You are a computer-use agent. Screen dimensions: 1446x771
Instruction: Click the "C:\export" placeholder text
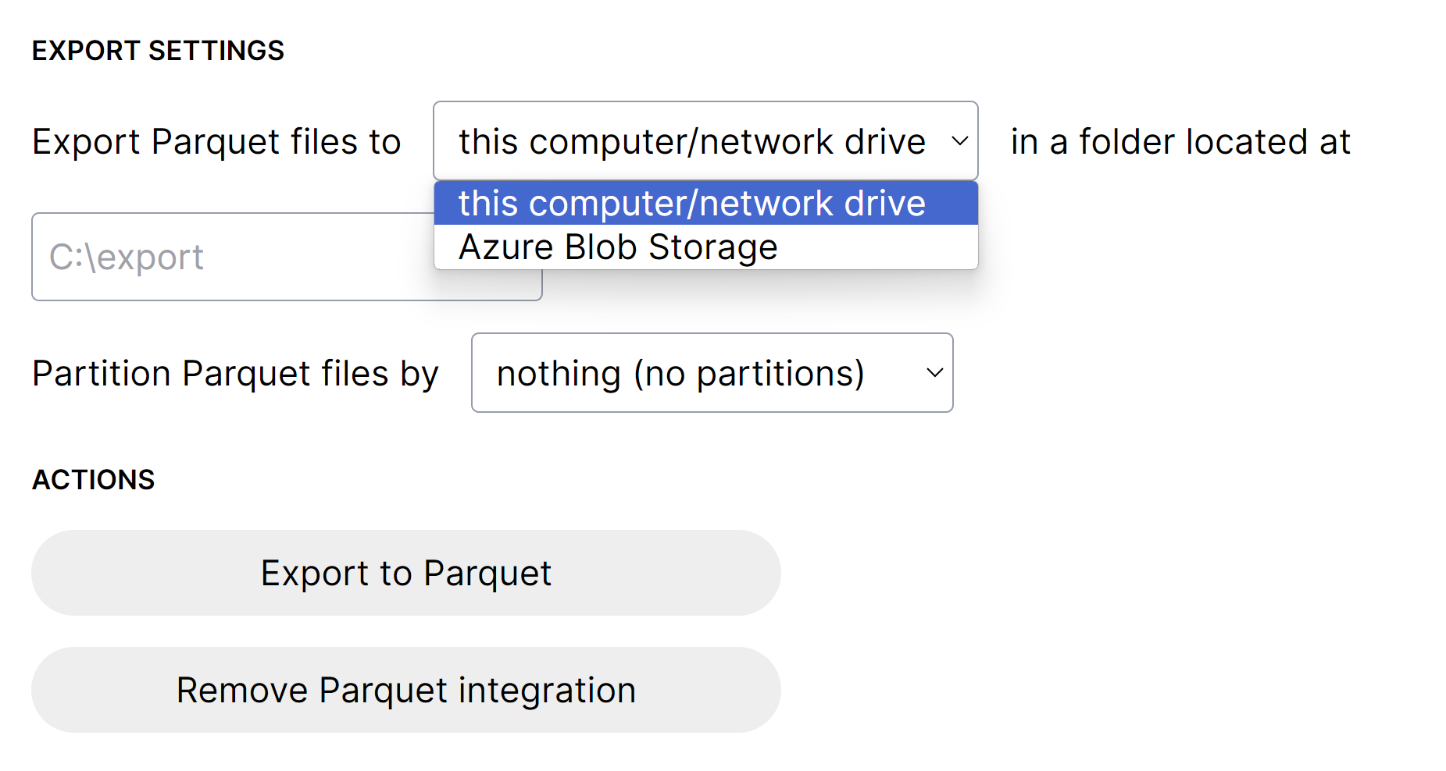coord(127,258)
